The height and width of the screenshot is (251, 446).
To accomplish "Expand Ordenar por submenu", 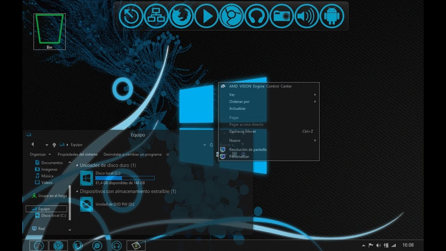I will click(x=269, y=101).
